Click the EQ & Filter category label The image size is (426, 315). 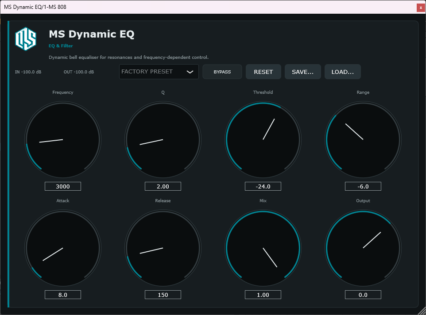61,46
